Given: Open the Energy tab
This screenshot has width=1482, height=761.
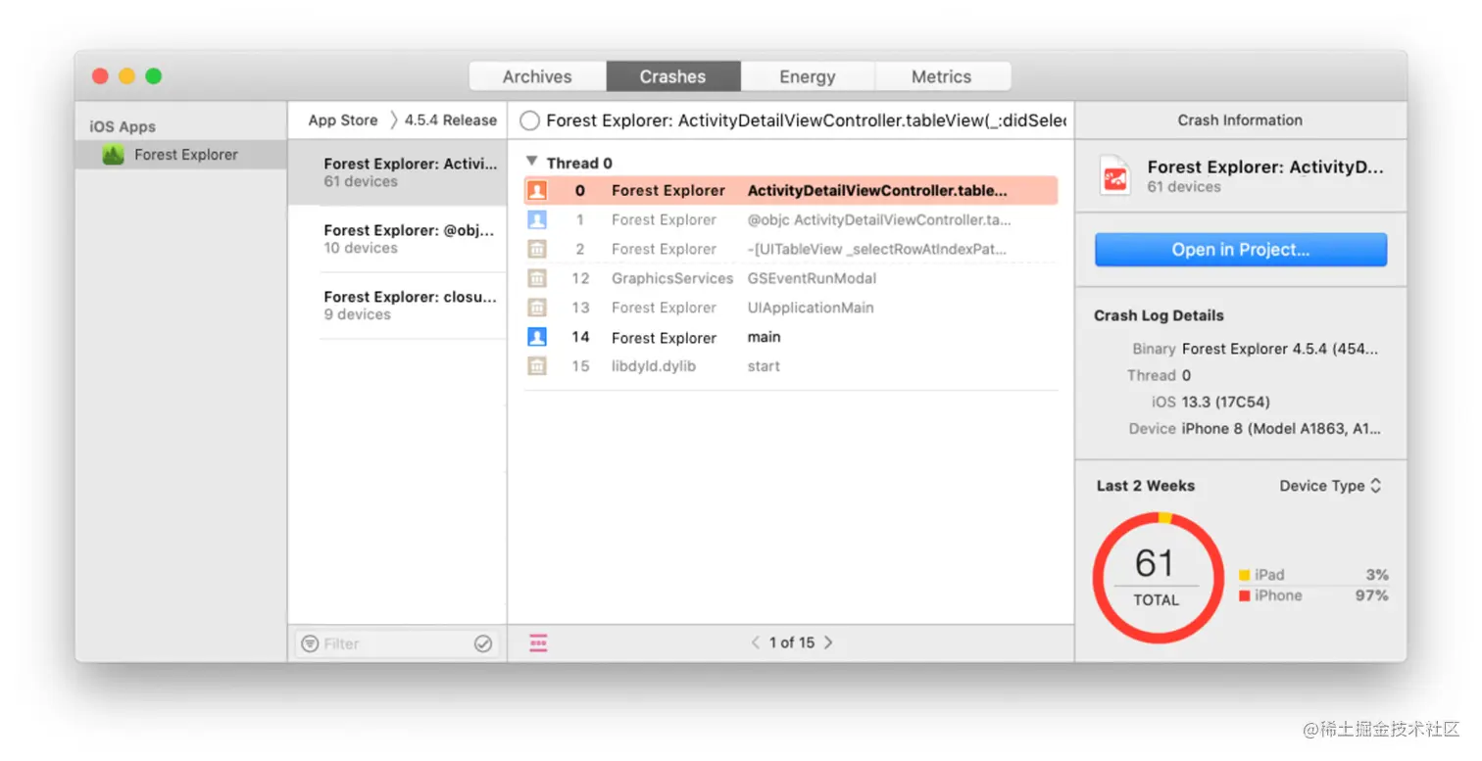Looking at the screenshot, I should coord(808,76).
